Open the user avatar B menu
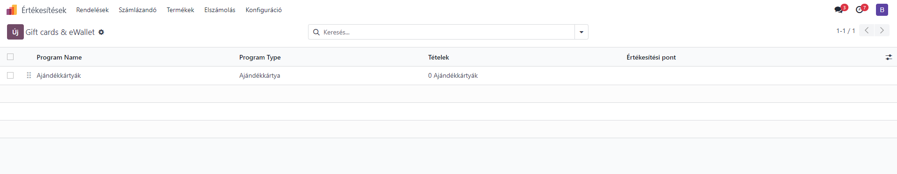Image resolution: width=897 pixels, height=174 pixels. pyautogui.click(x=882, y=10)
